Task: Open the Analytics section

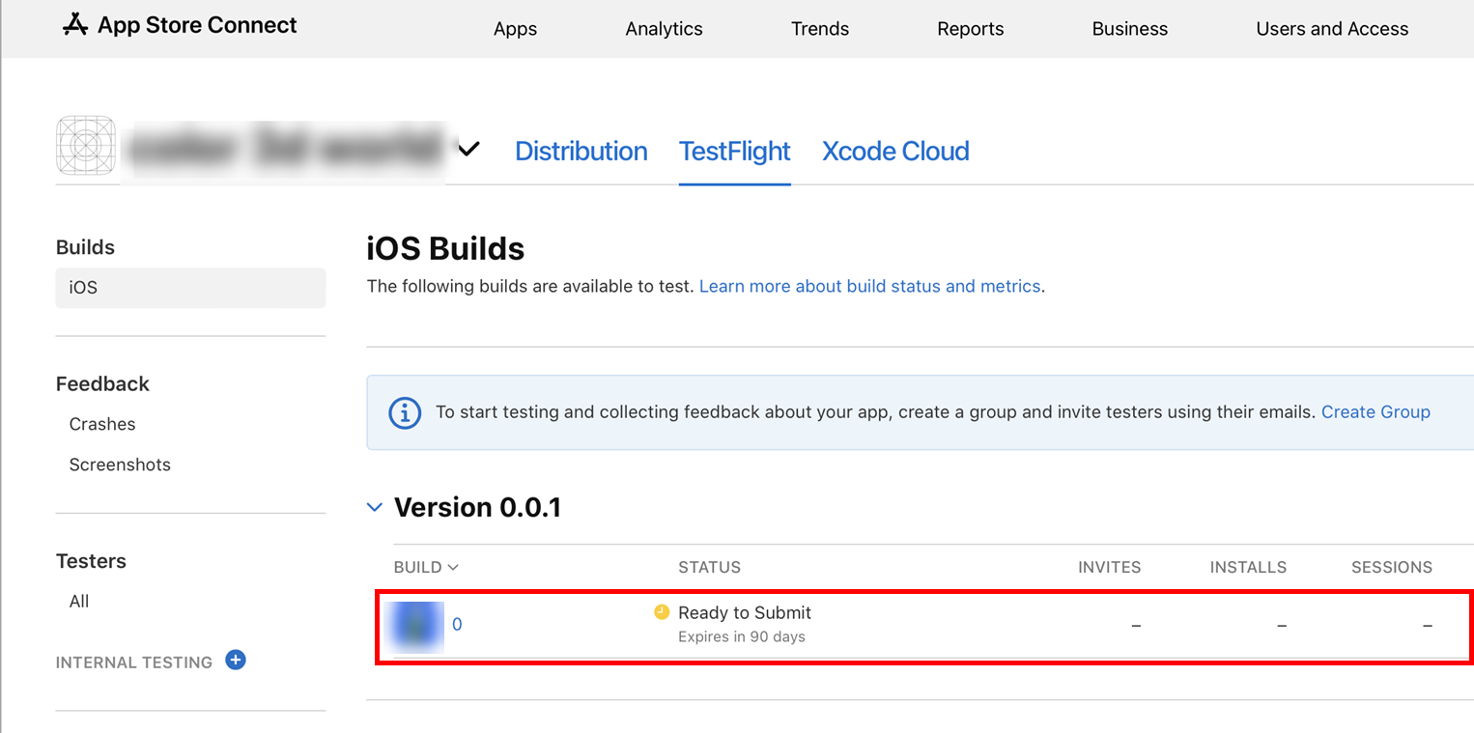Action: (664, 29)
